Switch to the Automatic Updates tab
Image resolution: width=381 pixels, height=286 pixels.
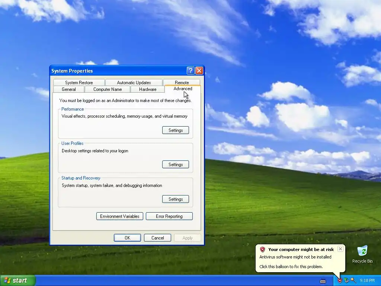tap(134, 82)
